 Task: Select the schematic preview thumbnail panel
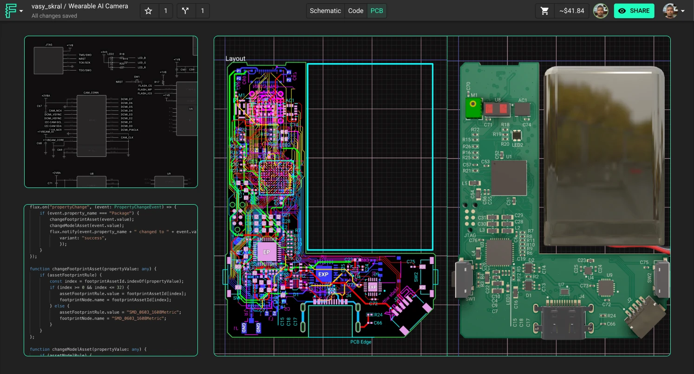(111, 112)
